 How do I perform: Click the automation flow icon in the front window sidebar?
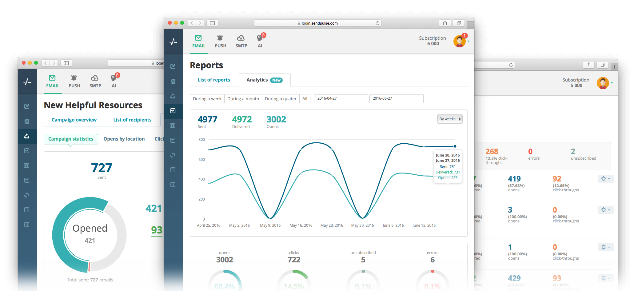tap(173, 155)
